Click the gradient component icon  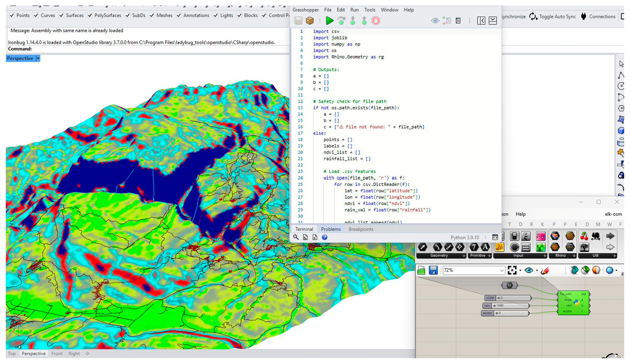[x=541, y=236]
